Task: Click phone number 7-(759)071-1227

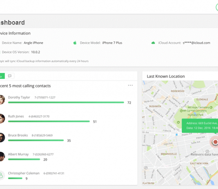Action: point(45,97)
